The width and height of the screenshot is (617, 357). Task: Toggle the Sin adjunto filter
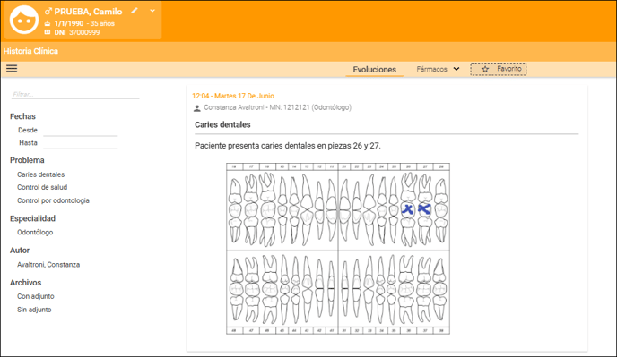[34, 310]
